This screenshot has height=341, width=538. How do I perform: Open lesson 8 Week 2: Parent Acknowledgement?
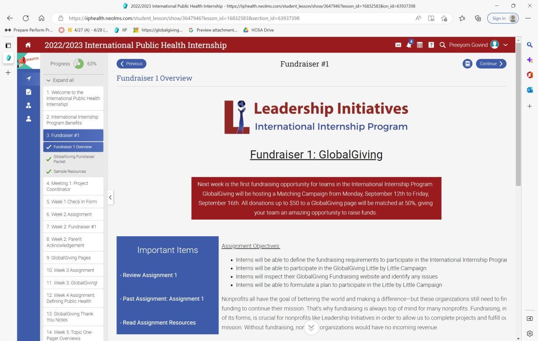point(73,242)
